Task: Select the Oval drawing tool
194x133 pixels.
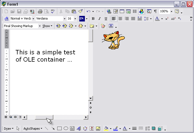Action: point(66,129)
